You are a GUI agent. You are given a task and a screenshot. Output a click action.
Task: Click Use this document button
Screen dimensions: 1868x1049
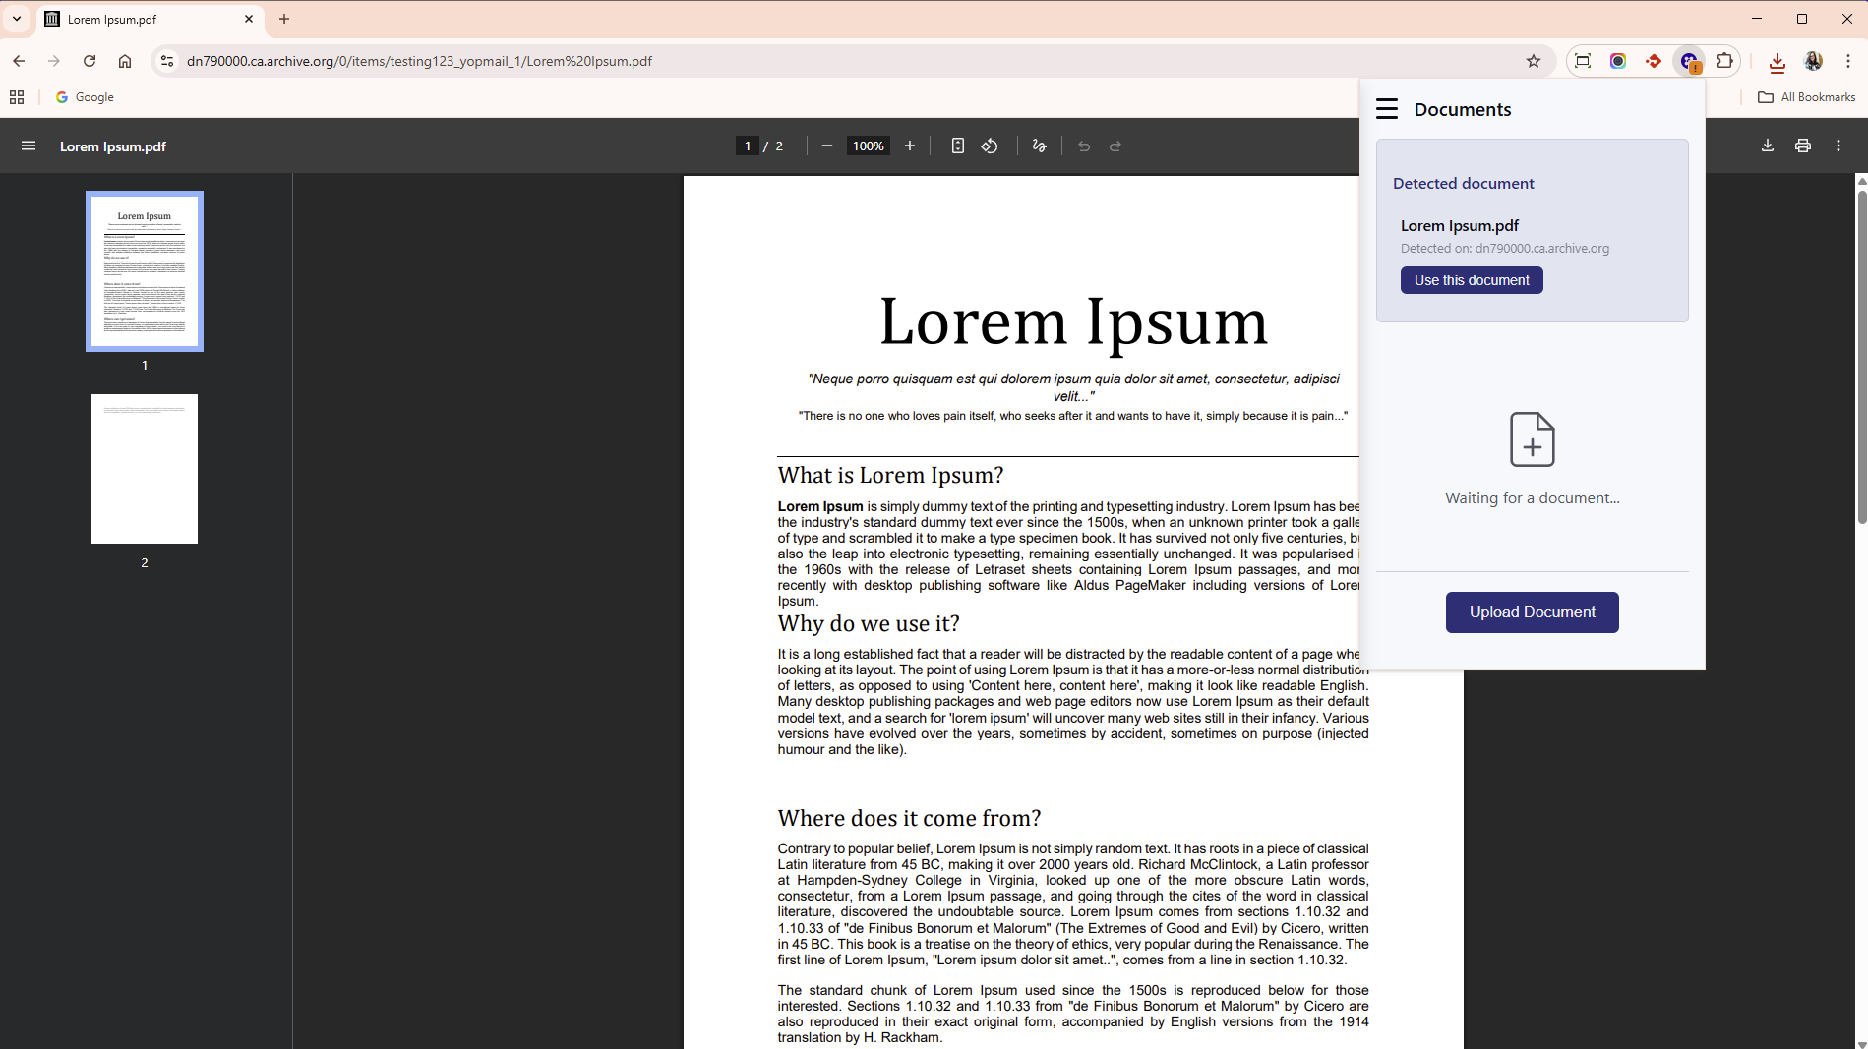tap(1472, 280)
